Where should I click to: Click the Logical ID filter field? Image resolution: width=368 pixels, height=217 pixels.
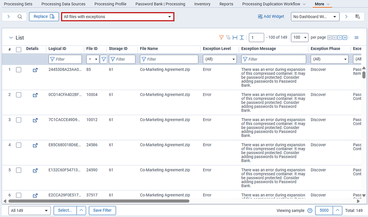pos(65,59)
